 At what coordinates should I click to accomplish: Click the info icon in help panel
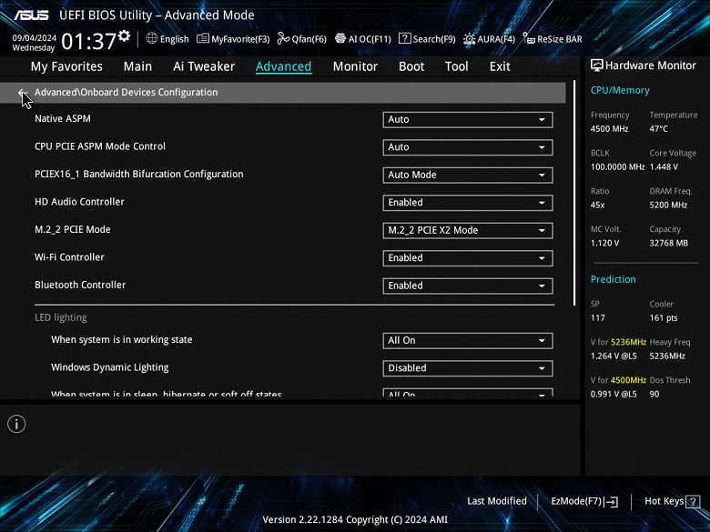click(x=16, y=424)
